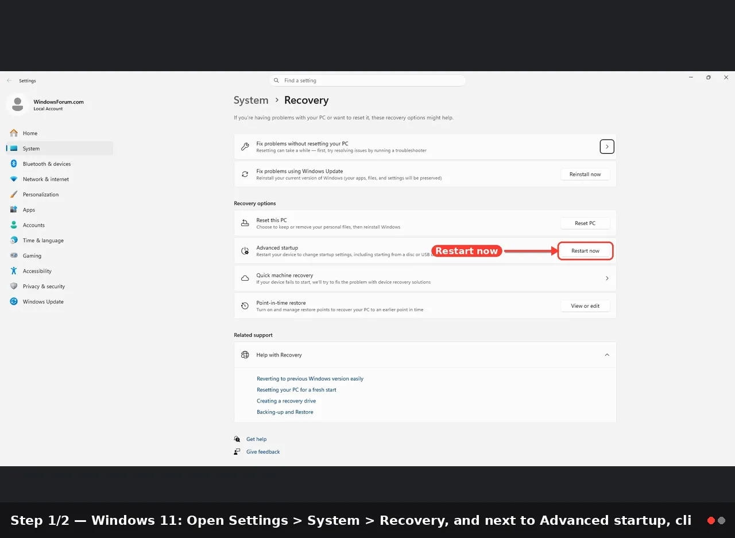735x538 pixels.
Task: Click the Windows Update sync icon
Action: pyautogui.click(x=14, y=301)
